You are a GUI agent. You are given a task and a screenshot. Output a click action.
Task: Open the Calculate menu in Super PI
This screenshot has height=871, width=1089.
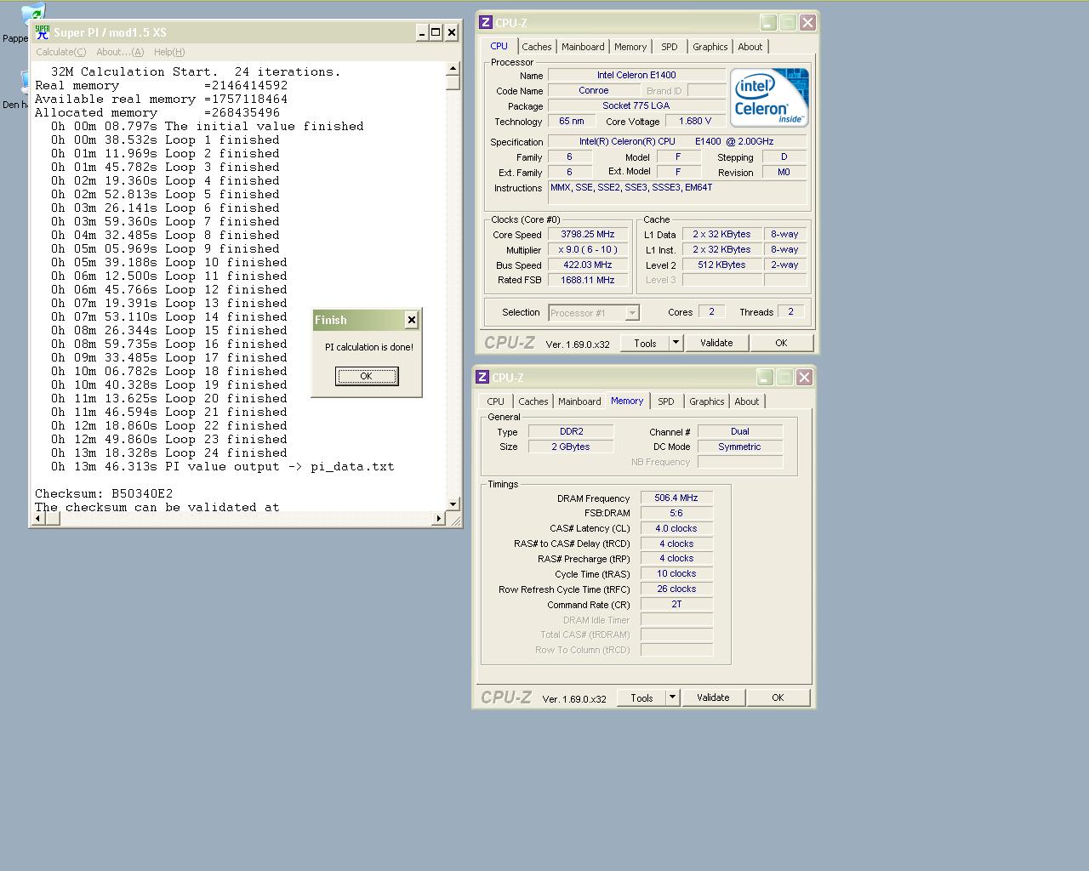[61, 52]
